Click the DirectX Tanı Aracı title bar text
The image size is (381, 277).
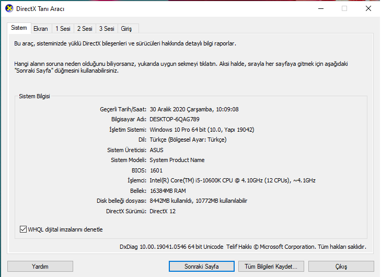(x=40, y=9)
